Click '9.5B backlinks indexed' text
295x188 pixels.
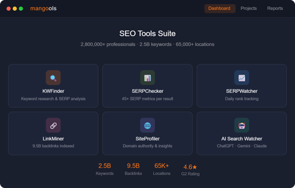point(53,146)
